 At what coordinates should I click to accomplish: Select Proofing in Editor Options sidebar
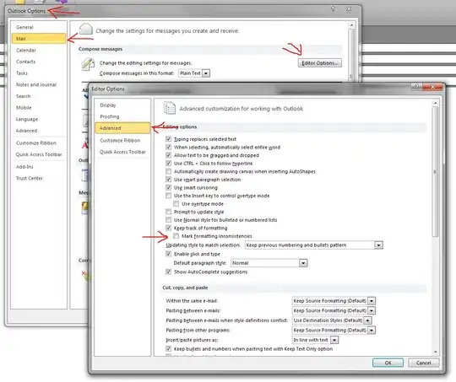(122, 116)
